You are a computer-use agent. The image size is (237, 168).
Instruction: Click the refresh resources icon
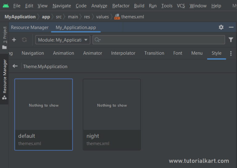[24, 40]
